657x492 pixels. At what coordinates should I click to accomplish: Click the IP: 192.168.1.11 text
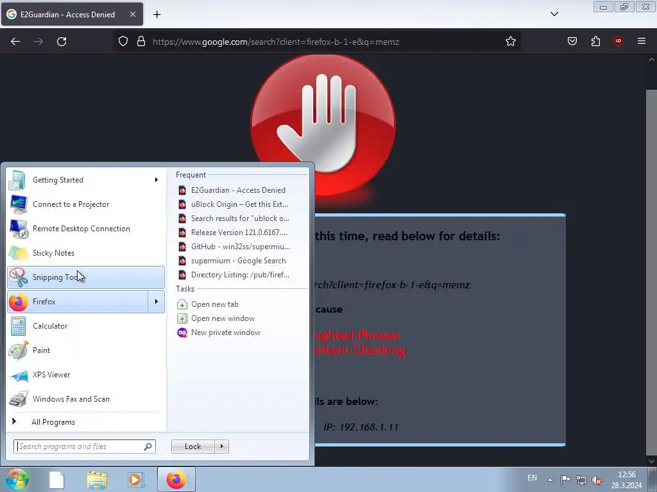click(x=361, y=427)
